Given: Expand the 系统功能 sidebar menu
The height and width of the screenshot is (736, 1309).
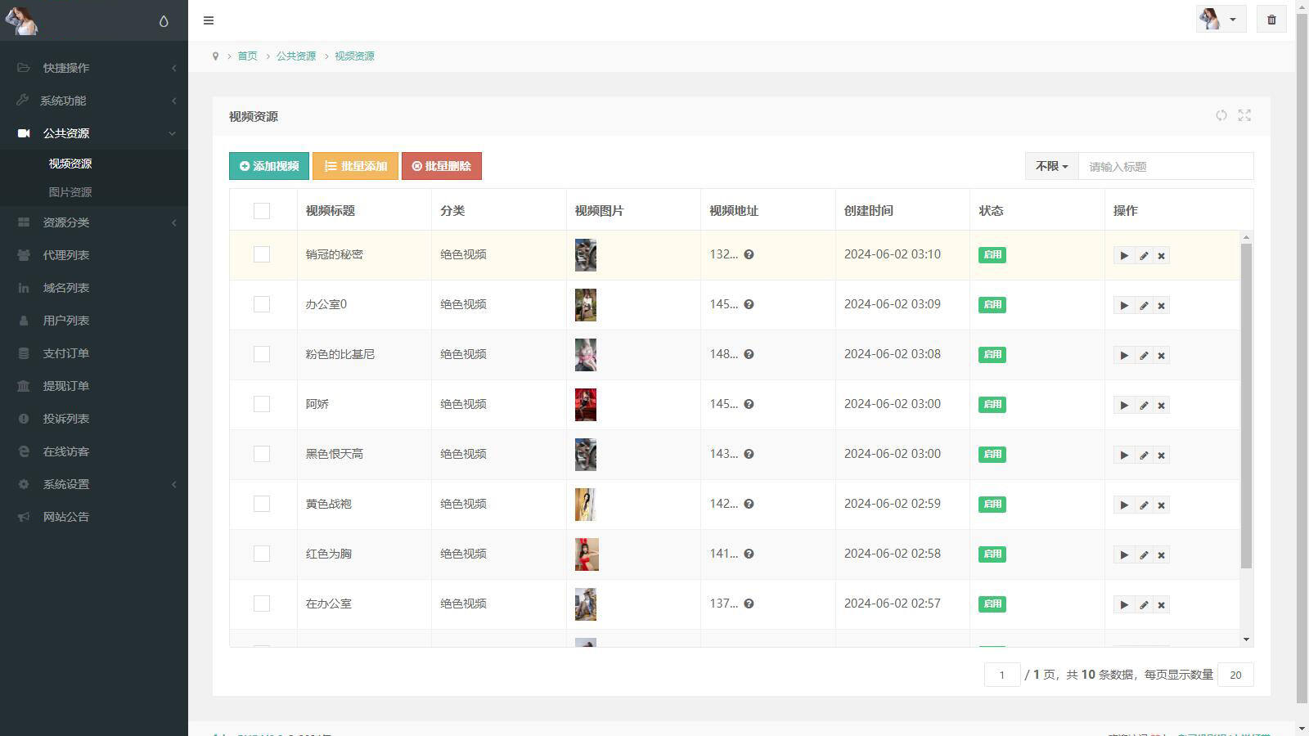Looking at the screenshot, I should point(94,101).
